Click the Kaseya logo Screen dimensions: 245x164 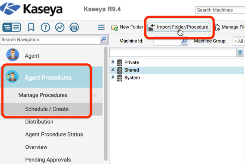click(31, 9)
